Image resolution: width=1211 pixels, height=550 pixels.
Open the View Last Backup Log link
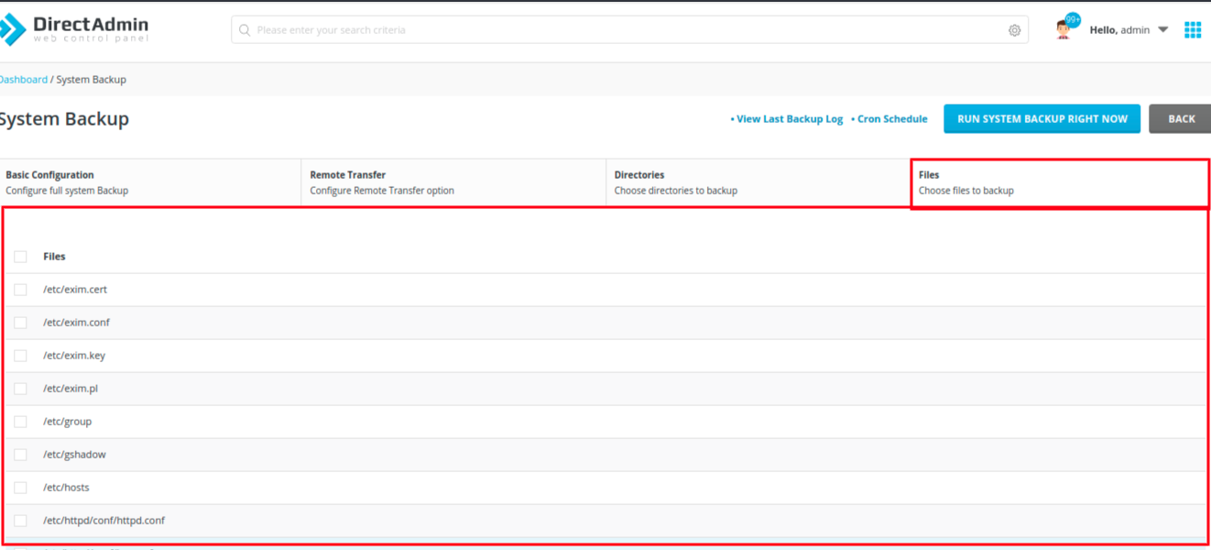(x=789, y=119)
